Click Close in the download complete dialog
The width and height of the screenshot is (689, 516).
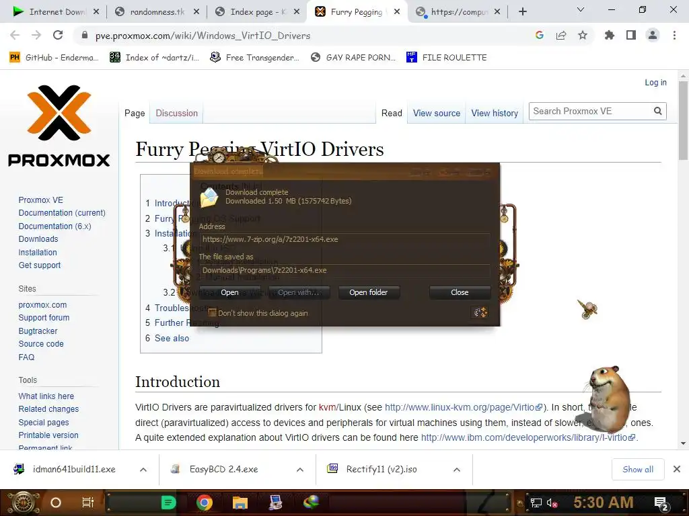(460, 292)
